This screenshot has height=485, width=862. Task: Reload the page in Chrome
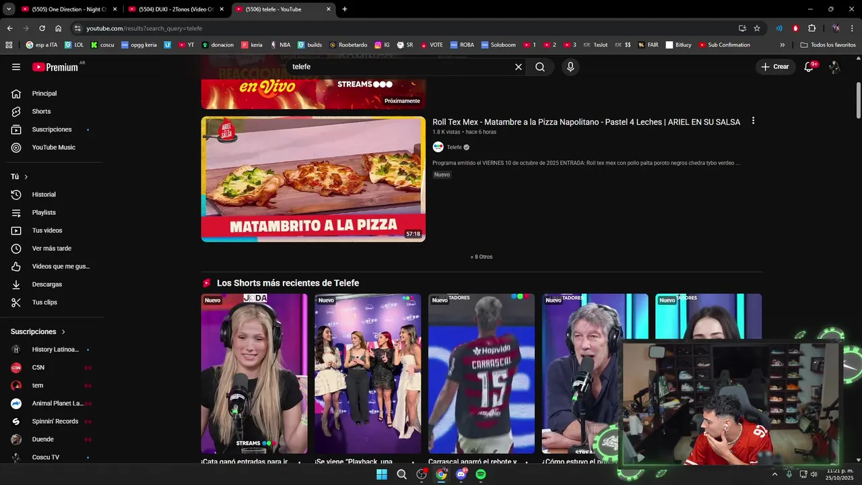(x=42, y=28)
